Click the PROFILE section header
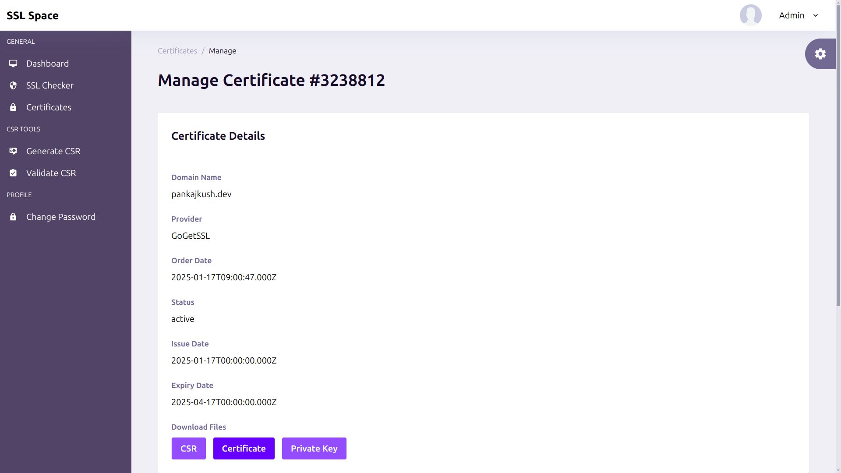 (x=19, y=195)
